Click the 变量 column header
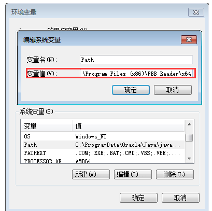Viewport: 212px width, 211px height. point(47,126)
